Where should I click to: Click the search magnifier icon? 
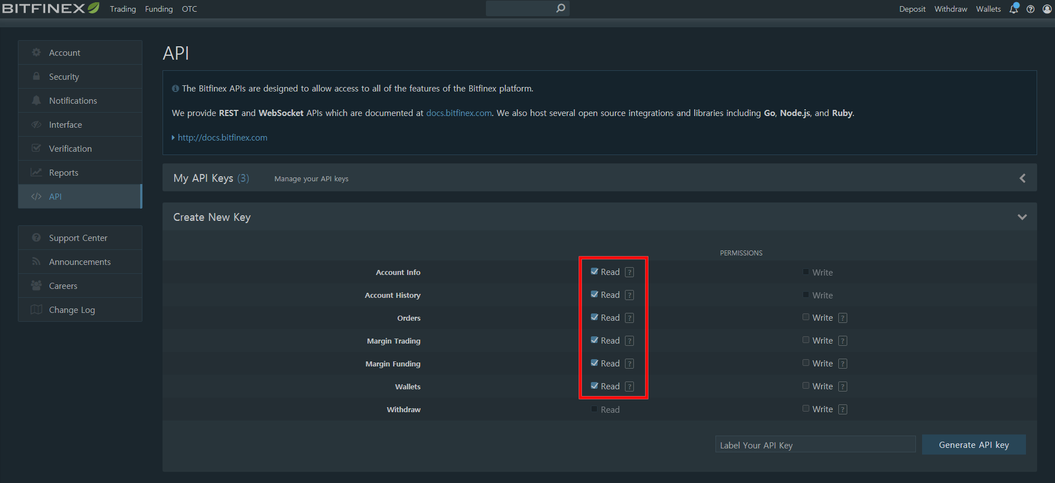pyautogui.click(x=561, y=8)
